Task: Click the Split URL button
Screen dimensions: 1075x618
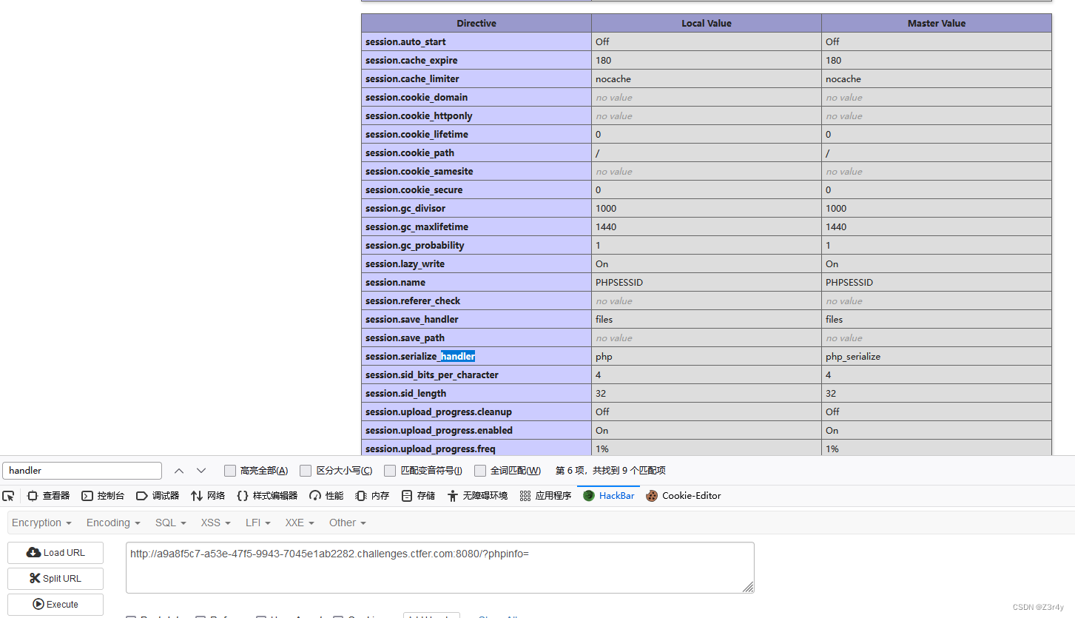Action: (x=55, y=578)
